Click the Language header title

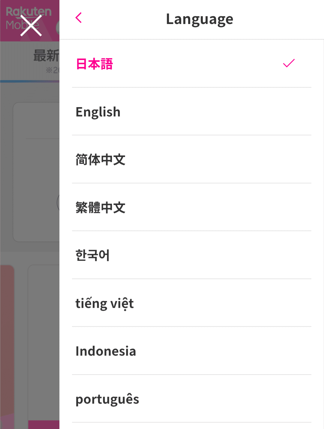[x=199, y=19]
